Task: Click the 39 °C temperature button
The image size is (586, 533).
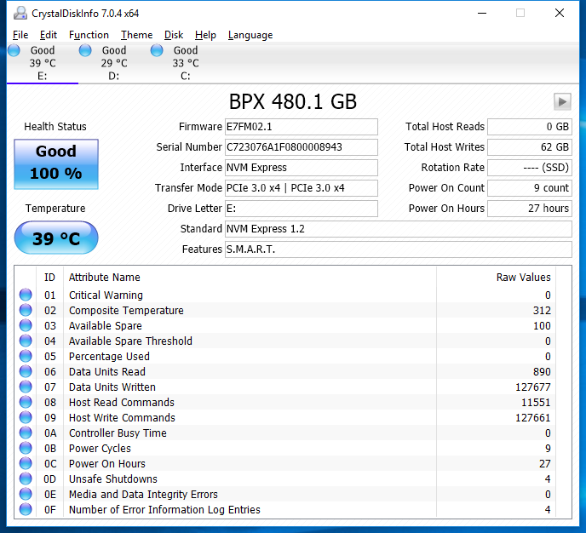Action: tap(56, 238)
